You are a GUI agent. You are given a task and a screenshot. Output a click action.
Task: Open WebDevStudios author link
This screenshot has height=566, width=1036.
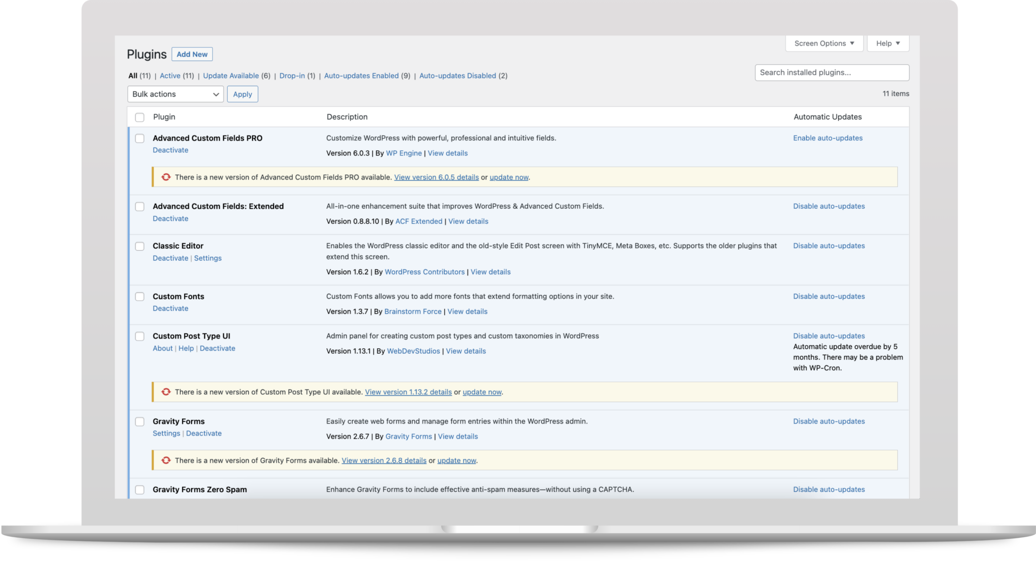(413, 351)
